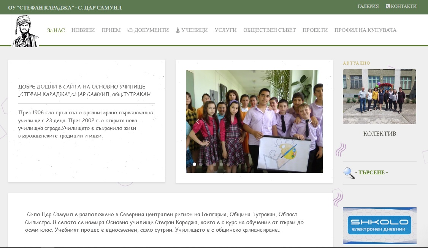Click the phone icon beside КОНТАКТИ
428x248 pixels.
click(x=388, y=6)
